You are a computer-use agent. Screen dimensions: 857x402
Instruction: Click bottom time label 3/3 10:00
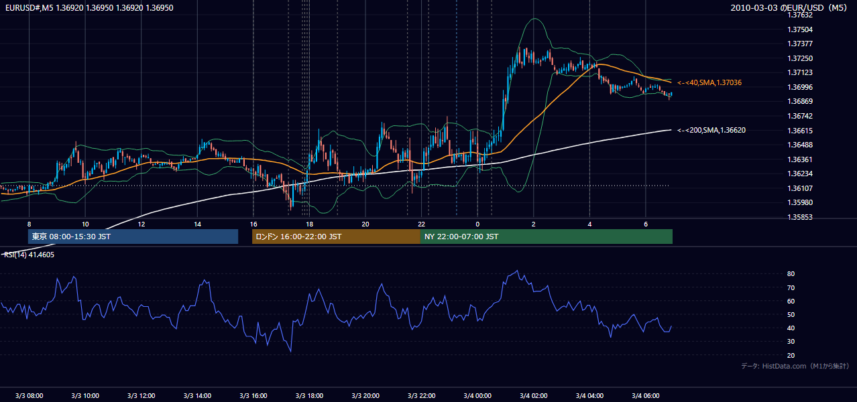coord(85,395)
